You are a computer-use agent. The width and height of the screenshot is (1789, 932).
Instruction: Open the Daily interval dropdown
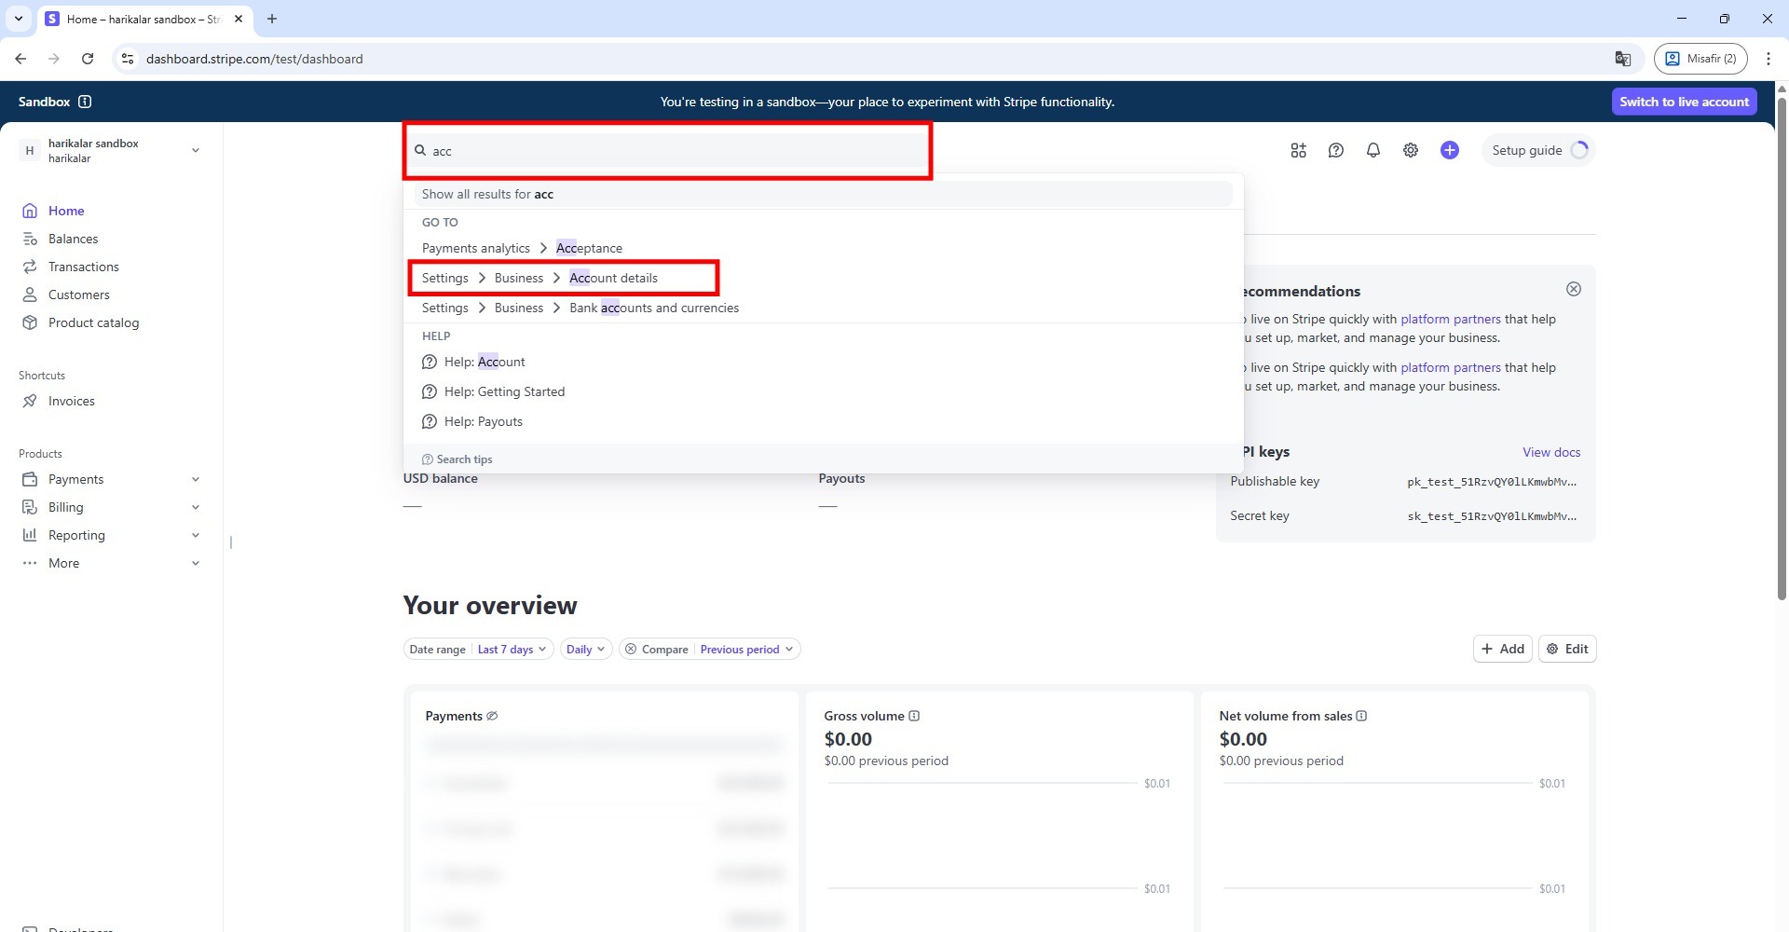point(585,650)
